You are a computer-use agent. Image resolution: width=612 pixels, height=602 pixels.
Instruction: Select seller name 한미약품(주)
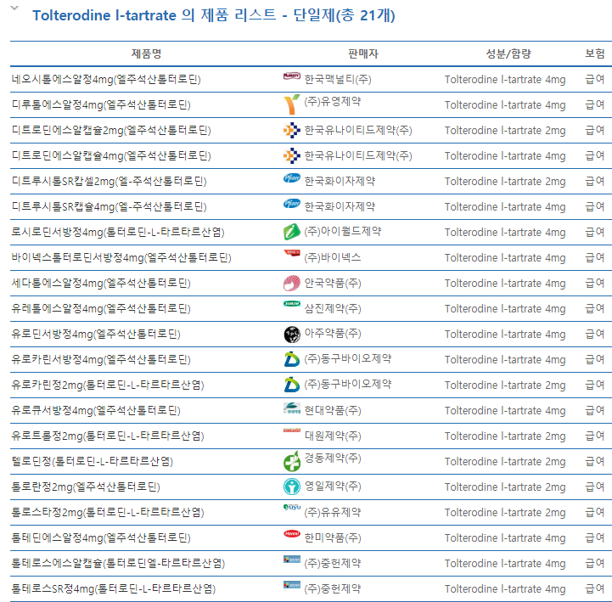coord(333,538)
